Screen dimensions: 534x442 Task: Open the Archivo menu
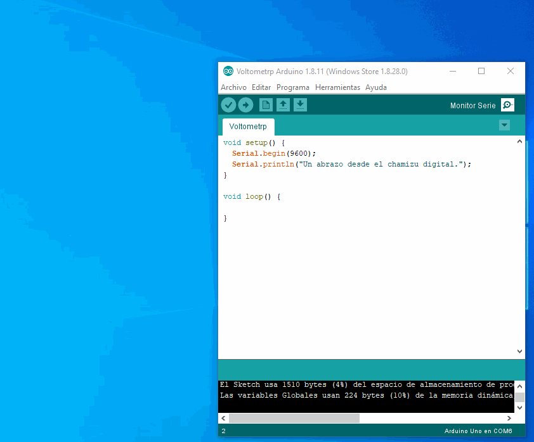233,87
